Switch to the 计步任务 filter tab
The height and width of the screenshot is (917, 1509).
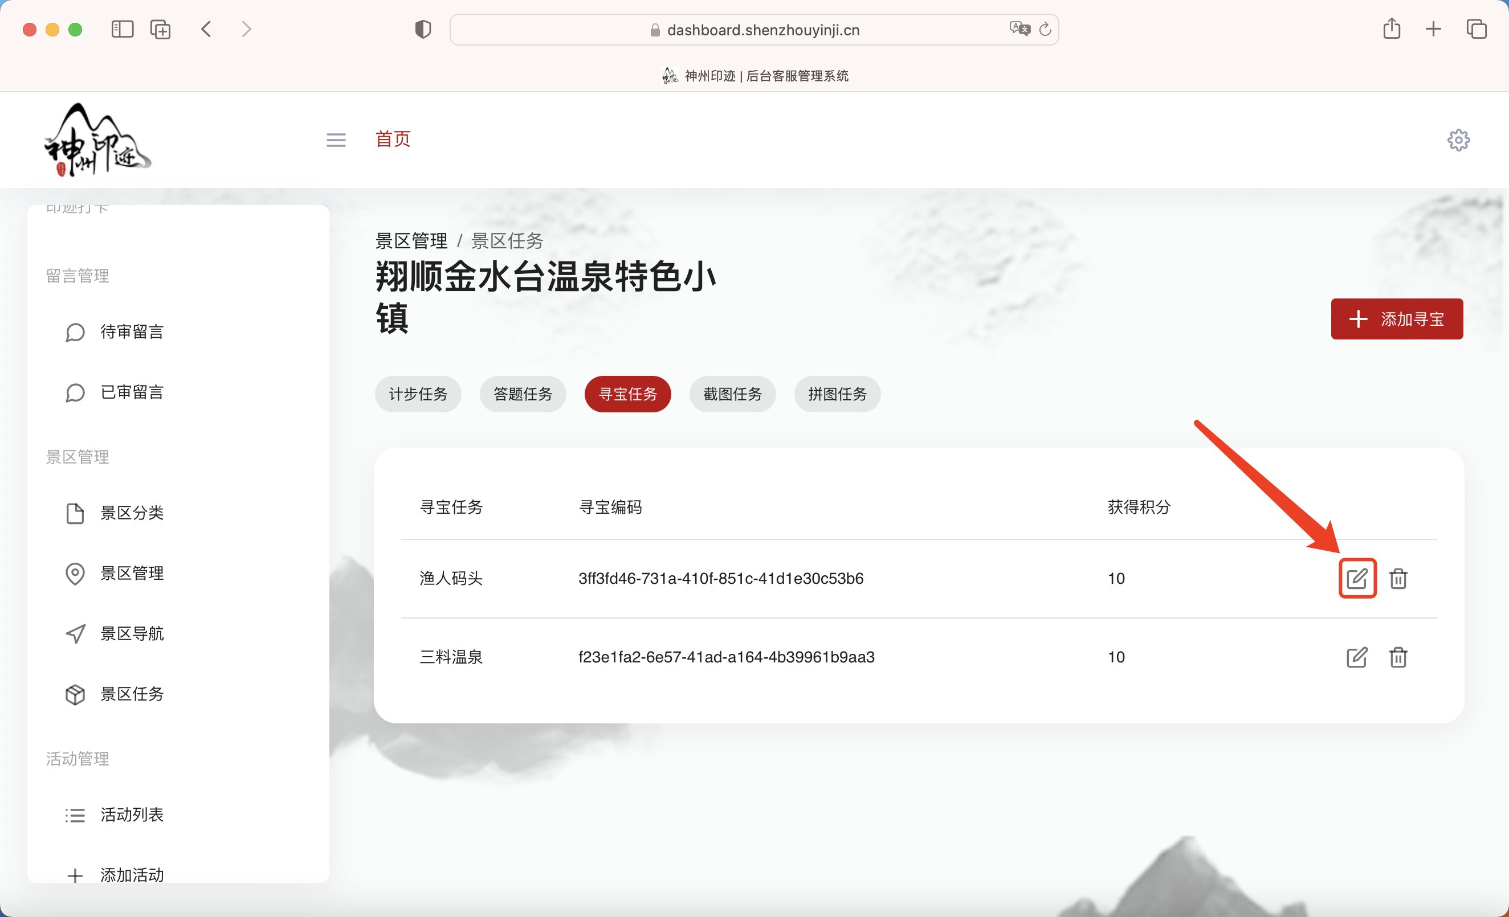[418, 394]
